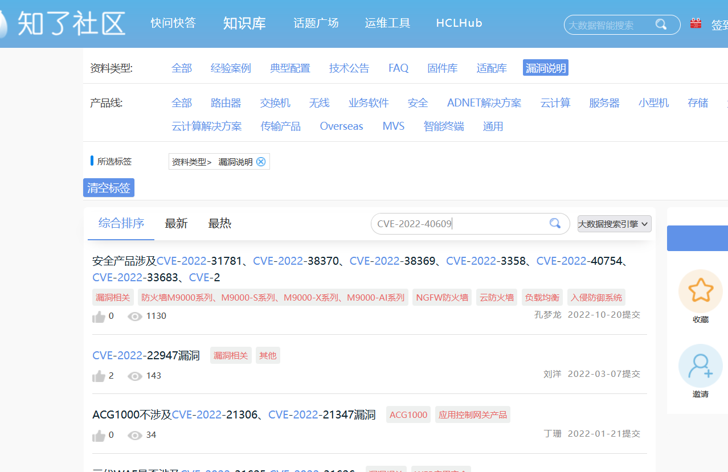The image size is (728, 472).
Task: Like the CVE-2022-22947漏洞 article with thumbs-up
Action: (99, 376)
